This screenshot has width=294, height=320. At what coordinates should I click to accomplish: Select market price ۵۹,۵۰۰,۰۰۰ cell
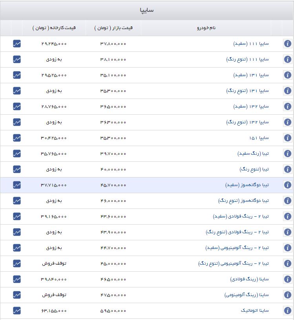point(113,311)
